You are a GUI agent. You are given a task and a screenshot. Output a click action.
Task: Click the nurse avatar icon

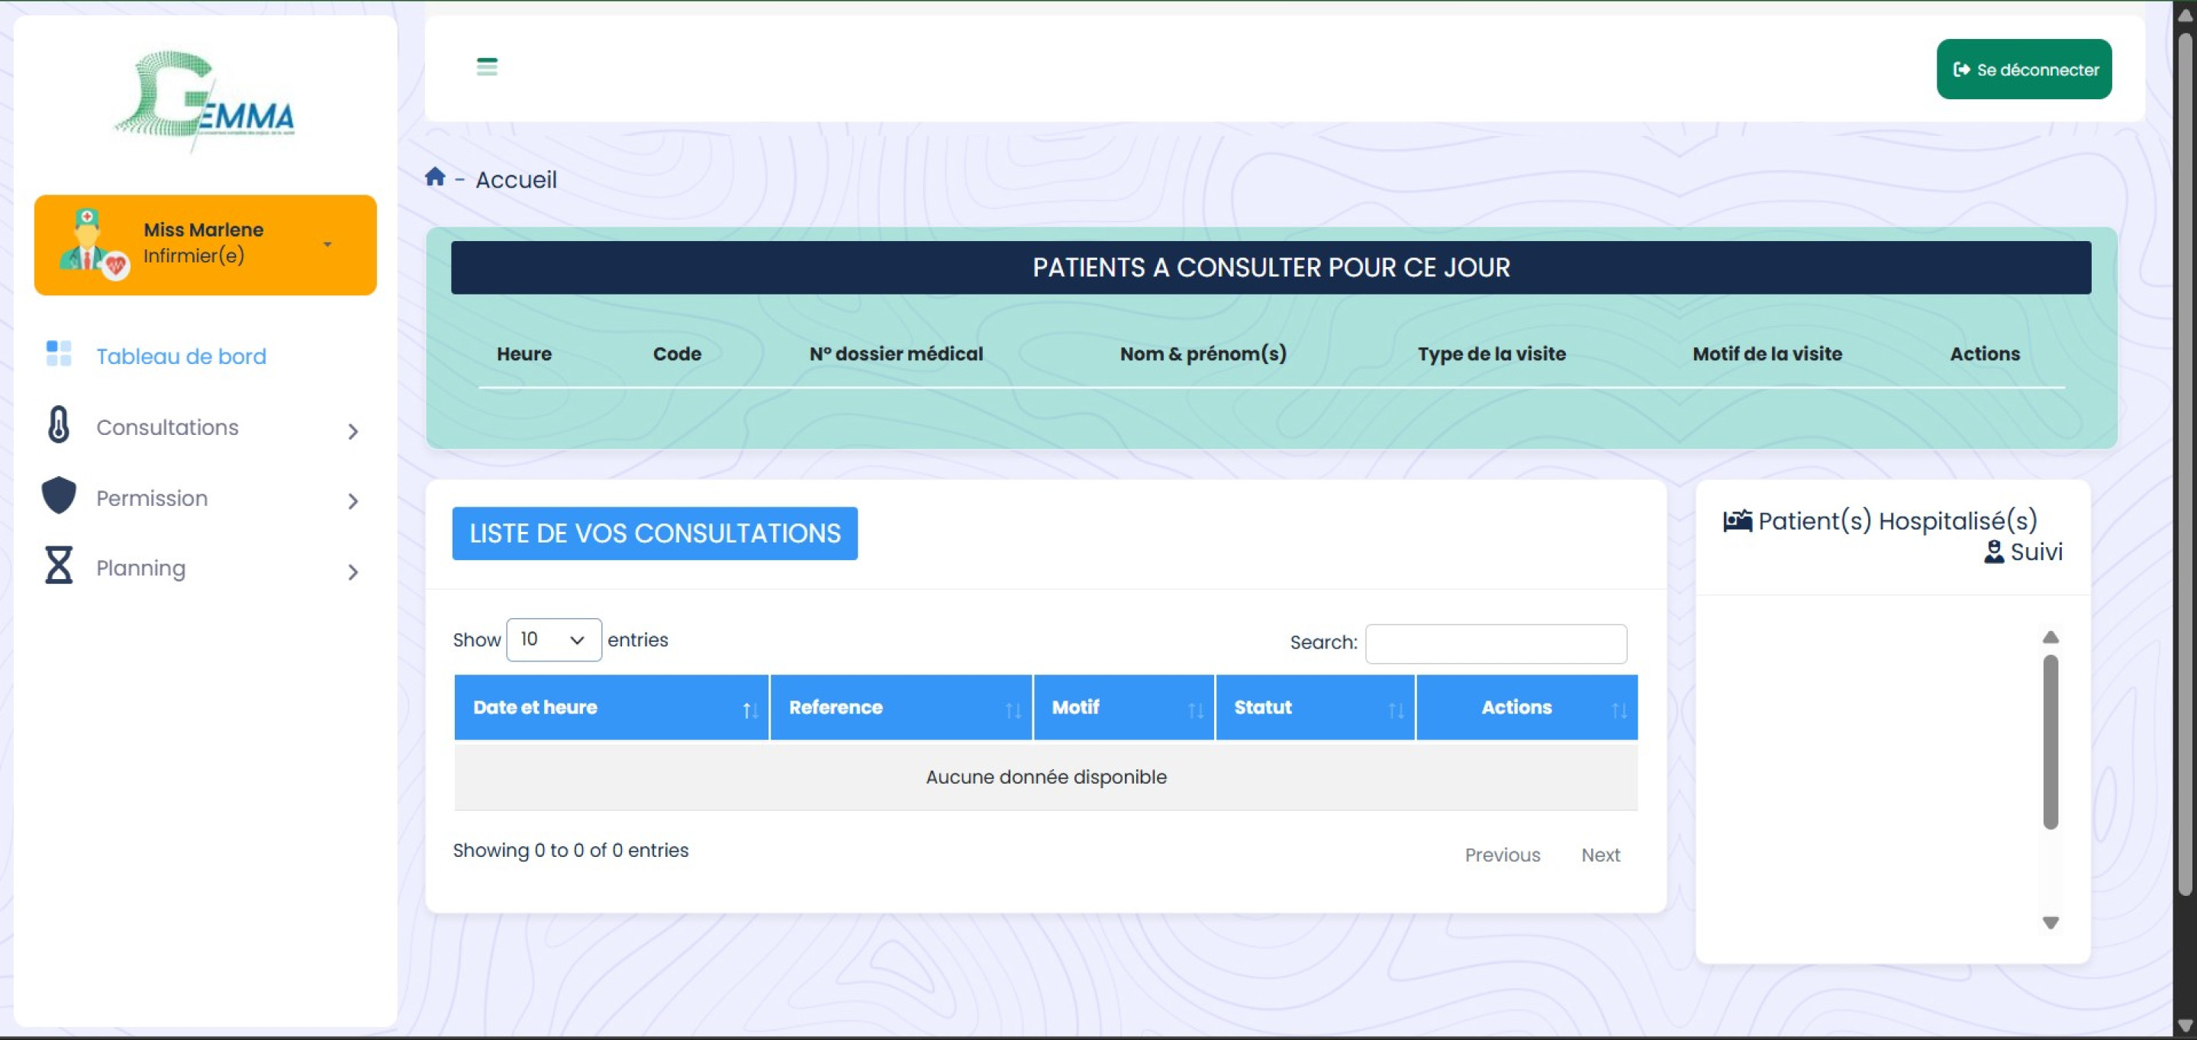click(x=89, y=245)
